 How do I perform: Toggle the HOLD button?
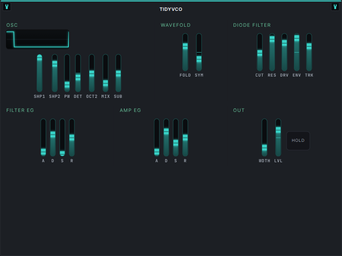tap(298, 140)
